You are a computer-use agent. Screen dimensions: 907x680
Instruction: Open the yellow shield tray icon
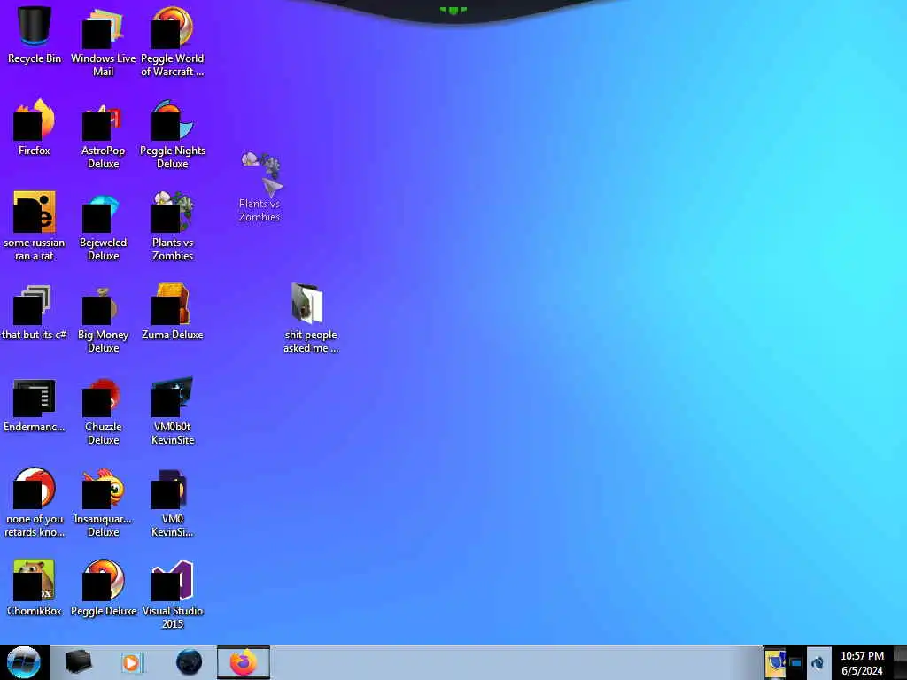click(774, 662)
